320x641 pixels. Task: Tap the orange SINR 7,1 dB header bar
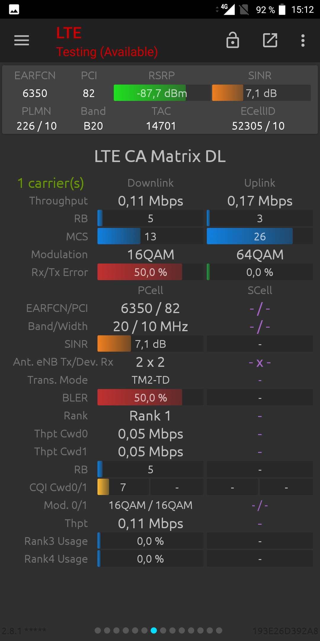(261, 93)
